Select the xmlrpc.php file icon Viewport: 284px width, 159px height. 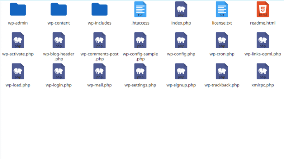pos(263,71)
